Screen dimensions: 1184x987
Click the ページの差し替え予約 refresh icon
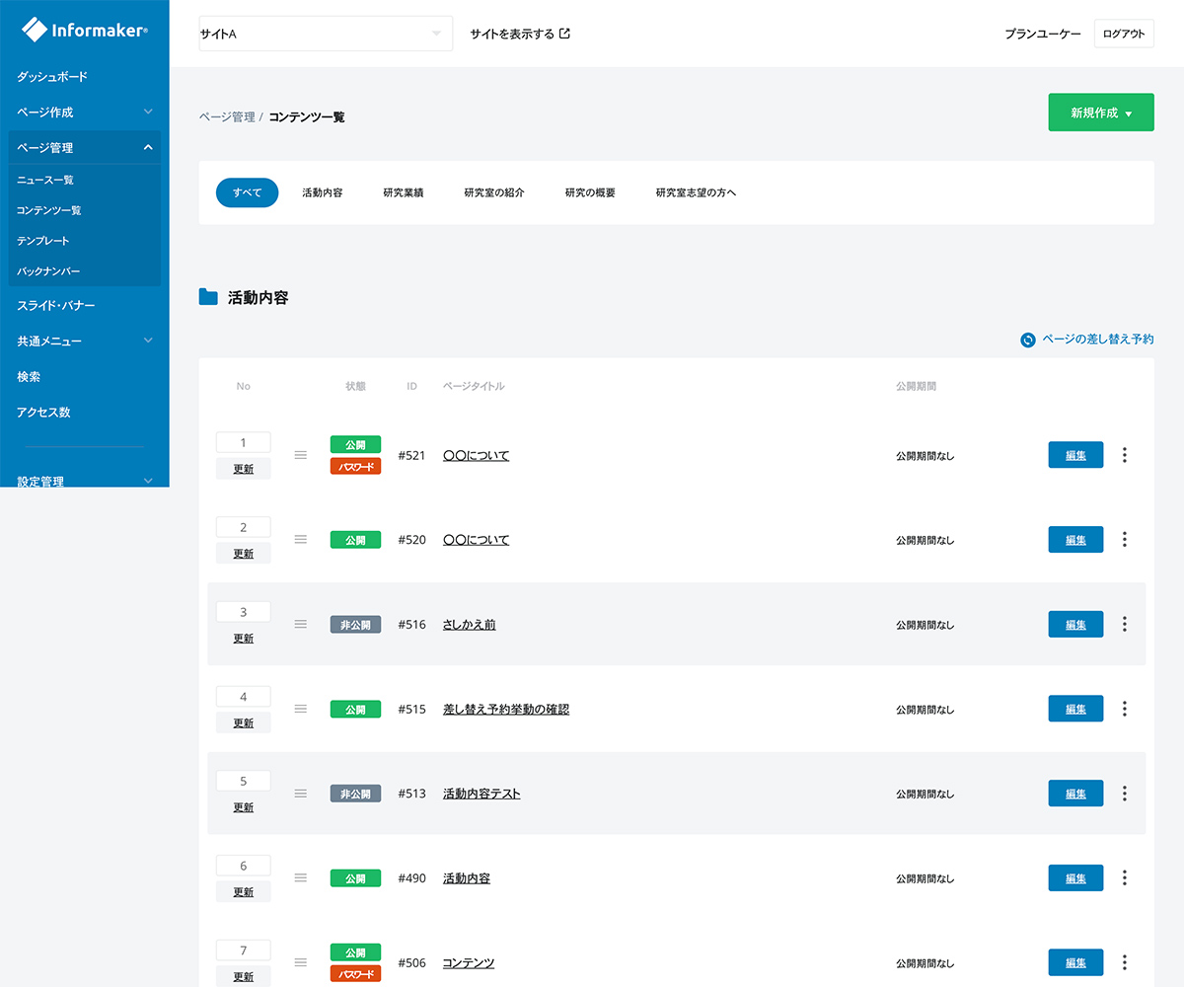[x=1027, y=340]
